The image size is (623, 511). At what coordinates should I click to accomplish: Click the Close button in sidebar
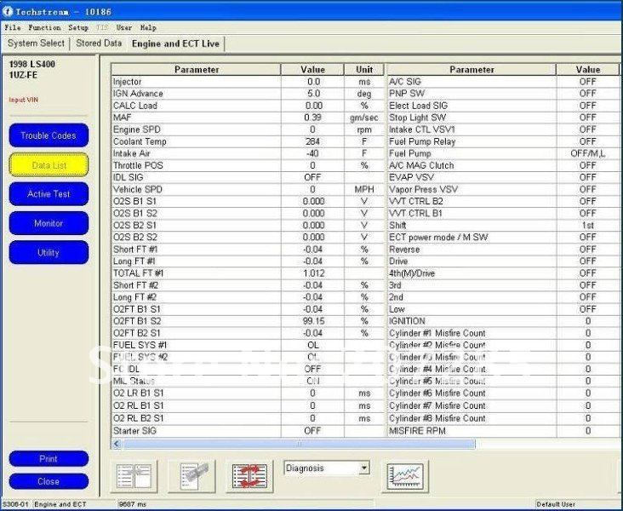pos(49,481)
